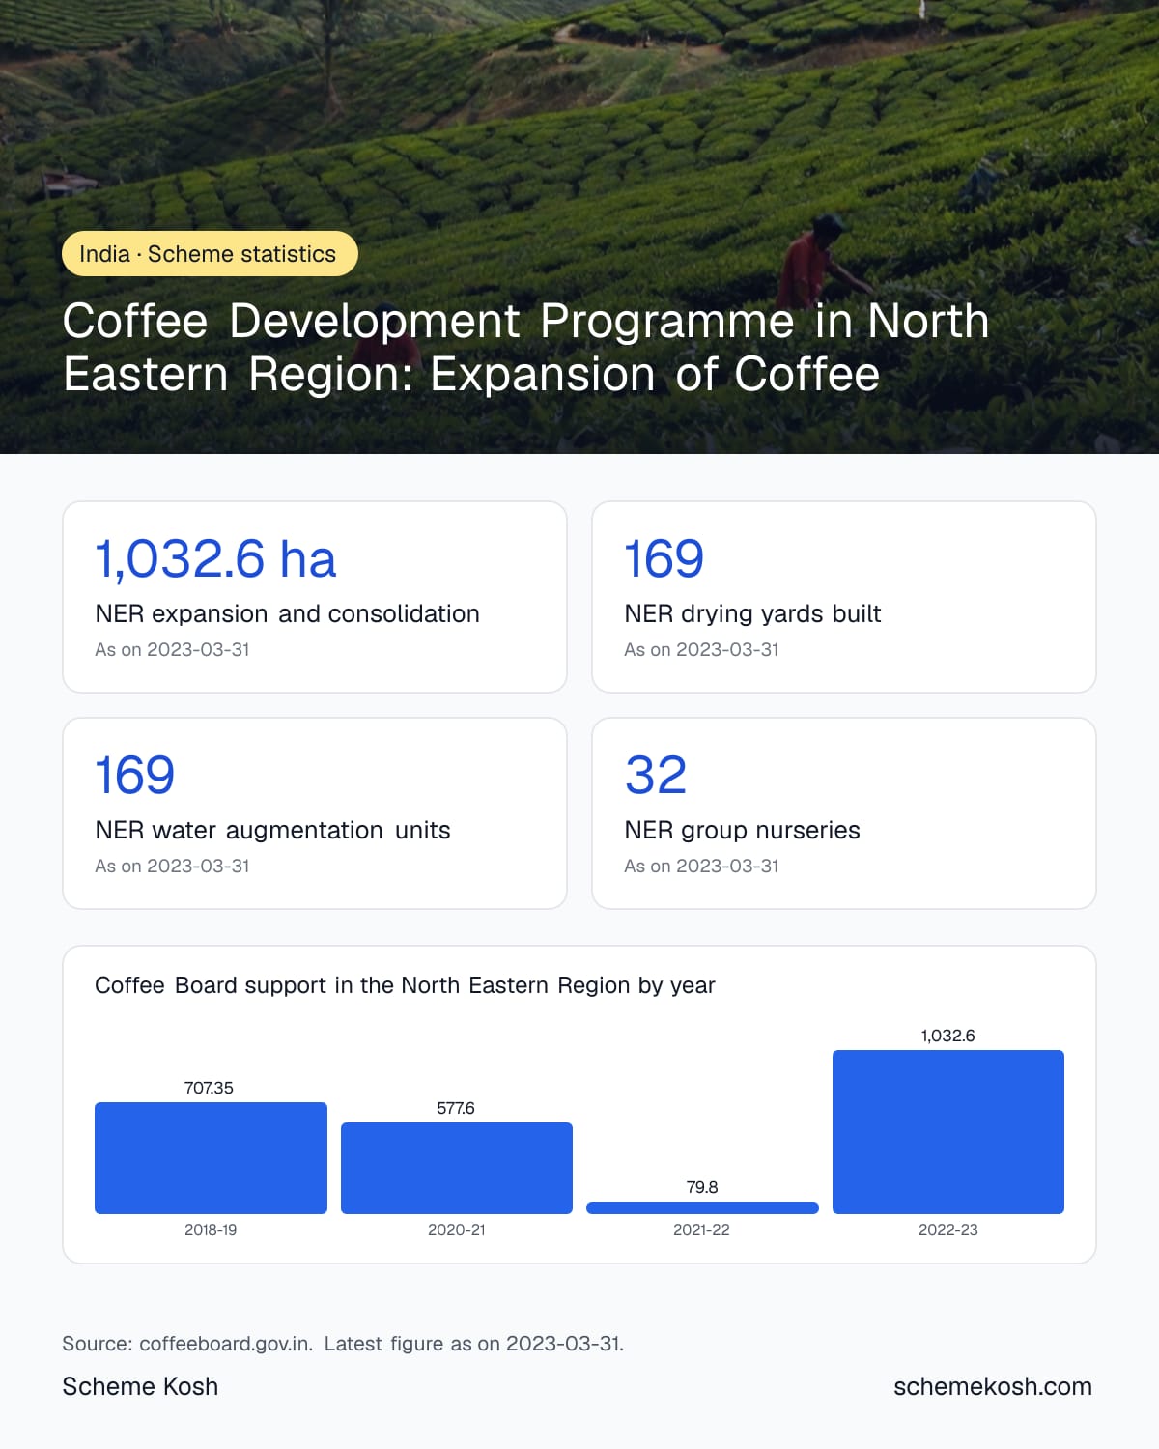Screen dimensions: 1159x1449
Task: Select the headline 'Coffee Development Programme in North Eastern Region'
Action: 526,347
